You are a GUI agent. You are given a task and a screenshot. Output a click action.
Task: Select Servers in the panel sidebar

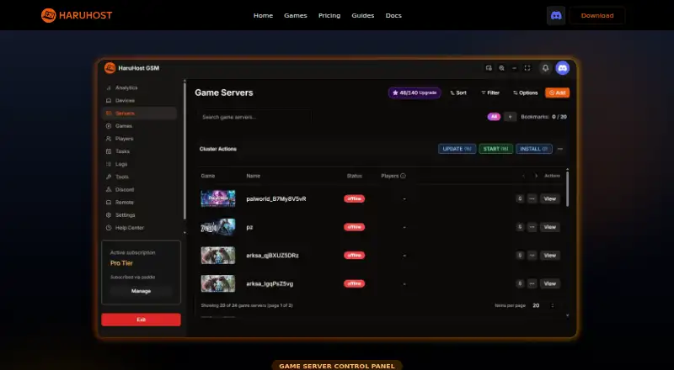[139, 114]
